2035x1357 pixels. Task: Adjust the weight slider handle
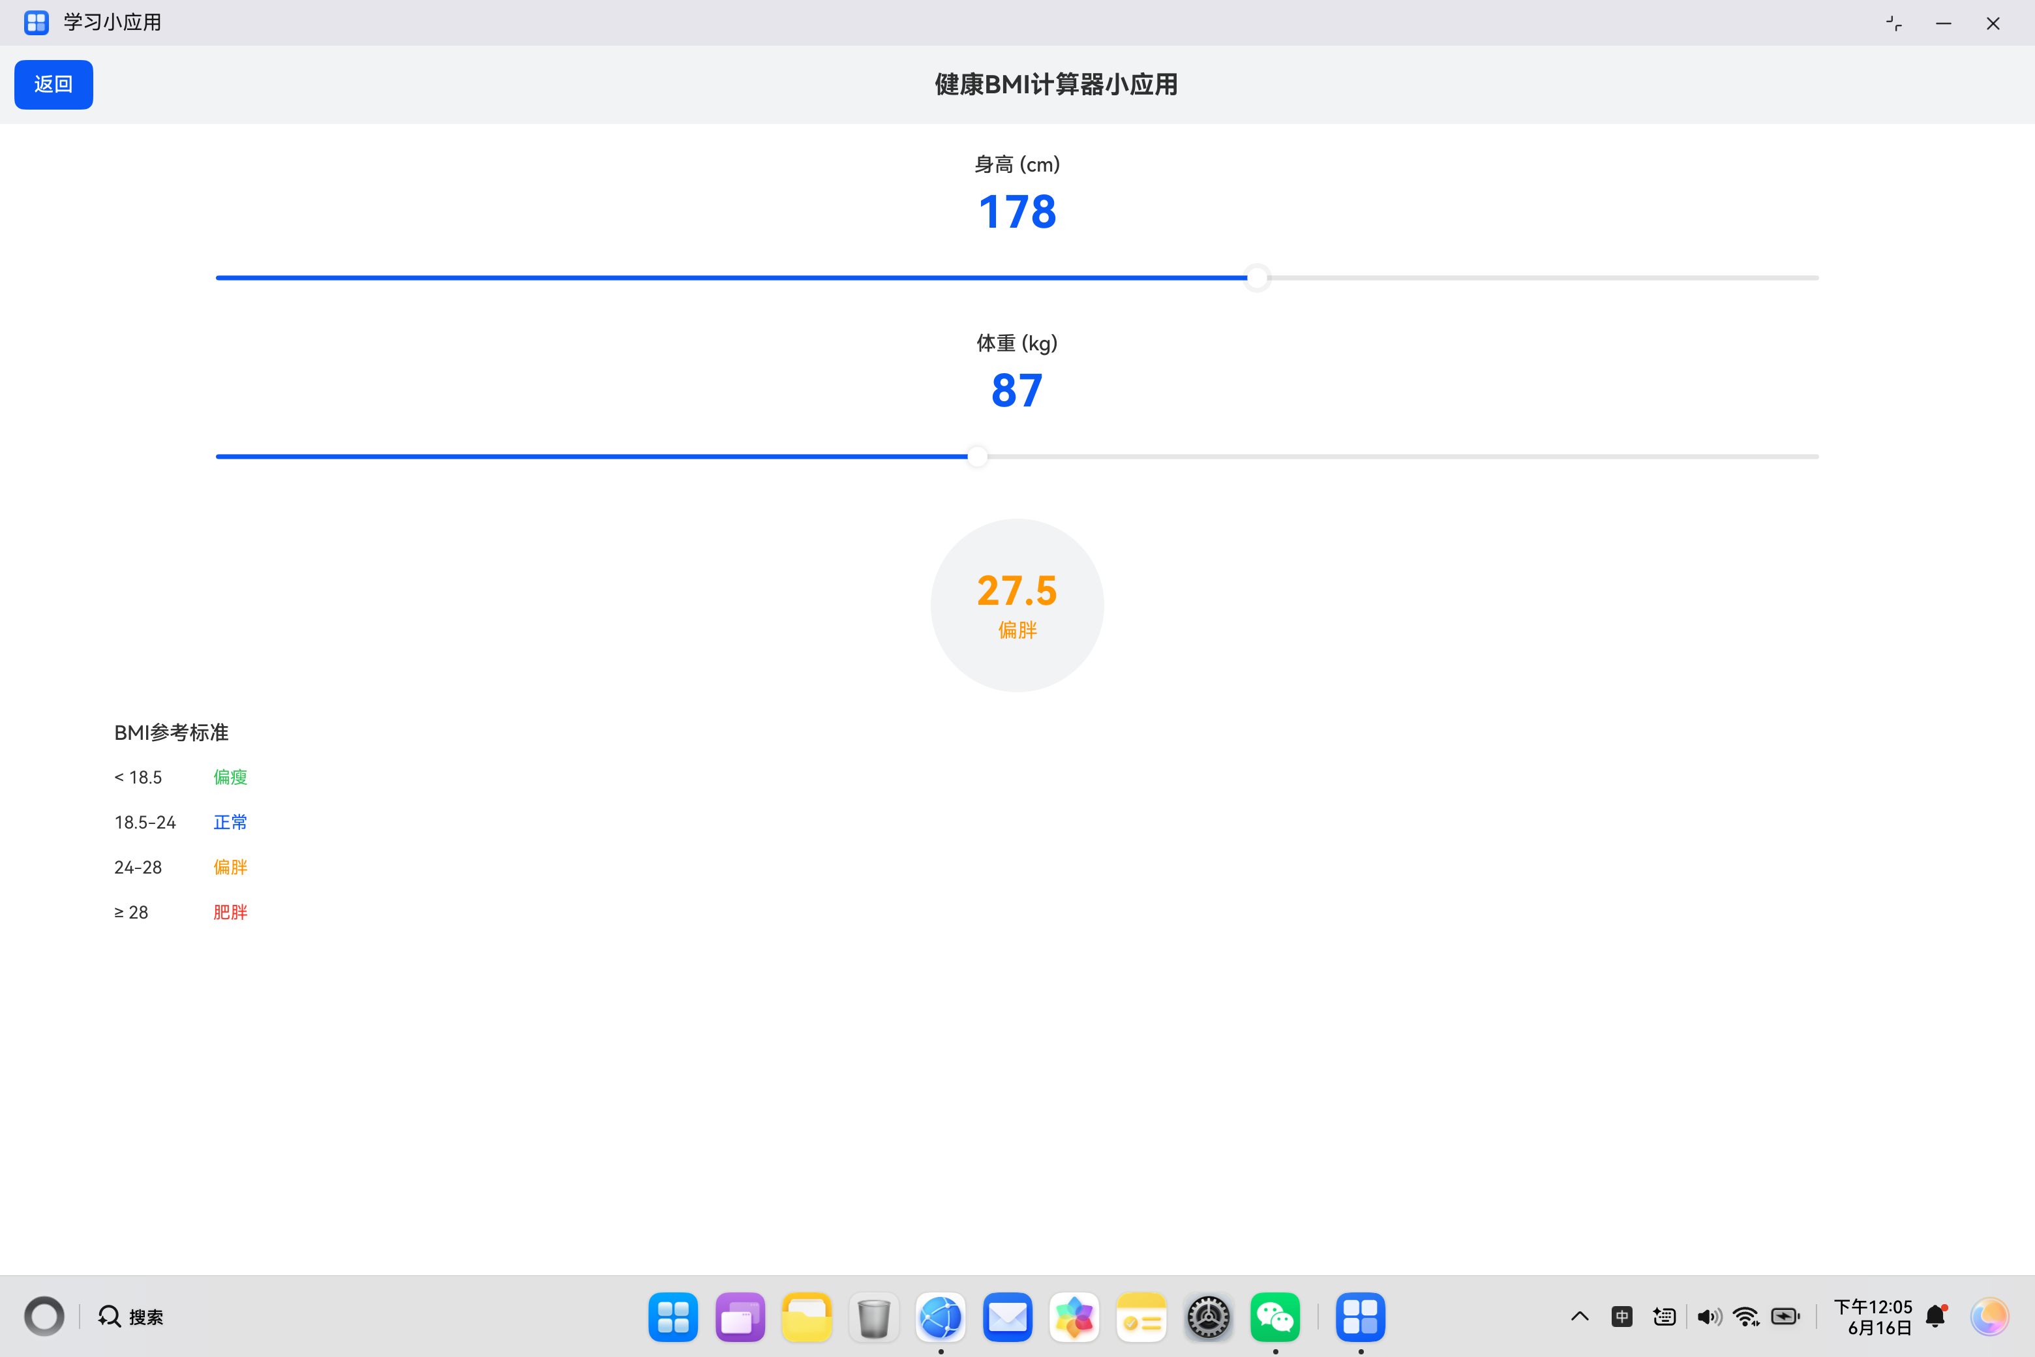pos(977,456)
